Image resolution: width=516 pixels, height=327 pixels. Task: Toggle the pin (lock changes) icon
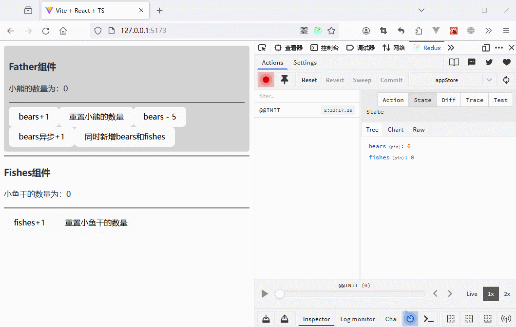coord(285,80)
